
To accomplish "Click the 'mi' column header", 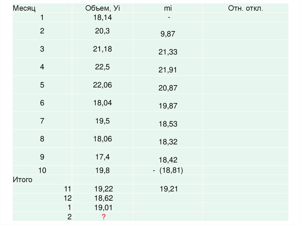I will click(x=168, y=8).
